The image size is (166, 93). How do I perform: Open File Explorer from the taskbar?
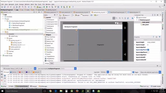coord(61,91)
